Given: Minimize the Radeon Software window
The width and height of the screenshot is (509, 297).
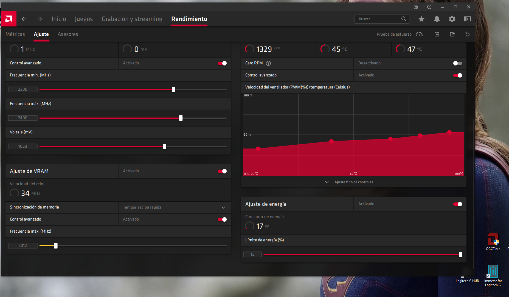Looking at the screenshot, I should coord(442,7).
